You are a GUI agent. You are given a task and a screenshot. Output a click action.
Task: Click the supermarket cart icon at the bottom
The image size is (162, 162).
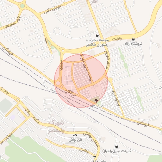95,157
